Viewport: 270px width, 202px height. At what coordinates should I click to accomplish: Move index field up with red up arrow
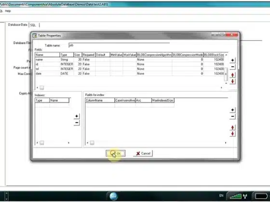click(x=232, y=127)
